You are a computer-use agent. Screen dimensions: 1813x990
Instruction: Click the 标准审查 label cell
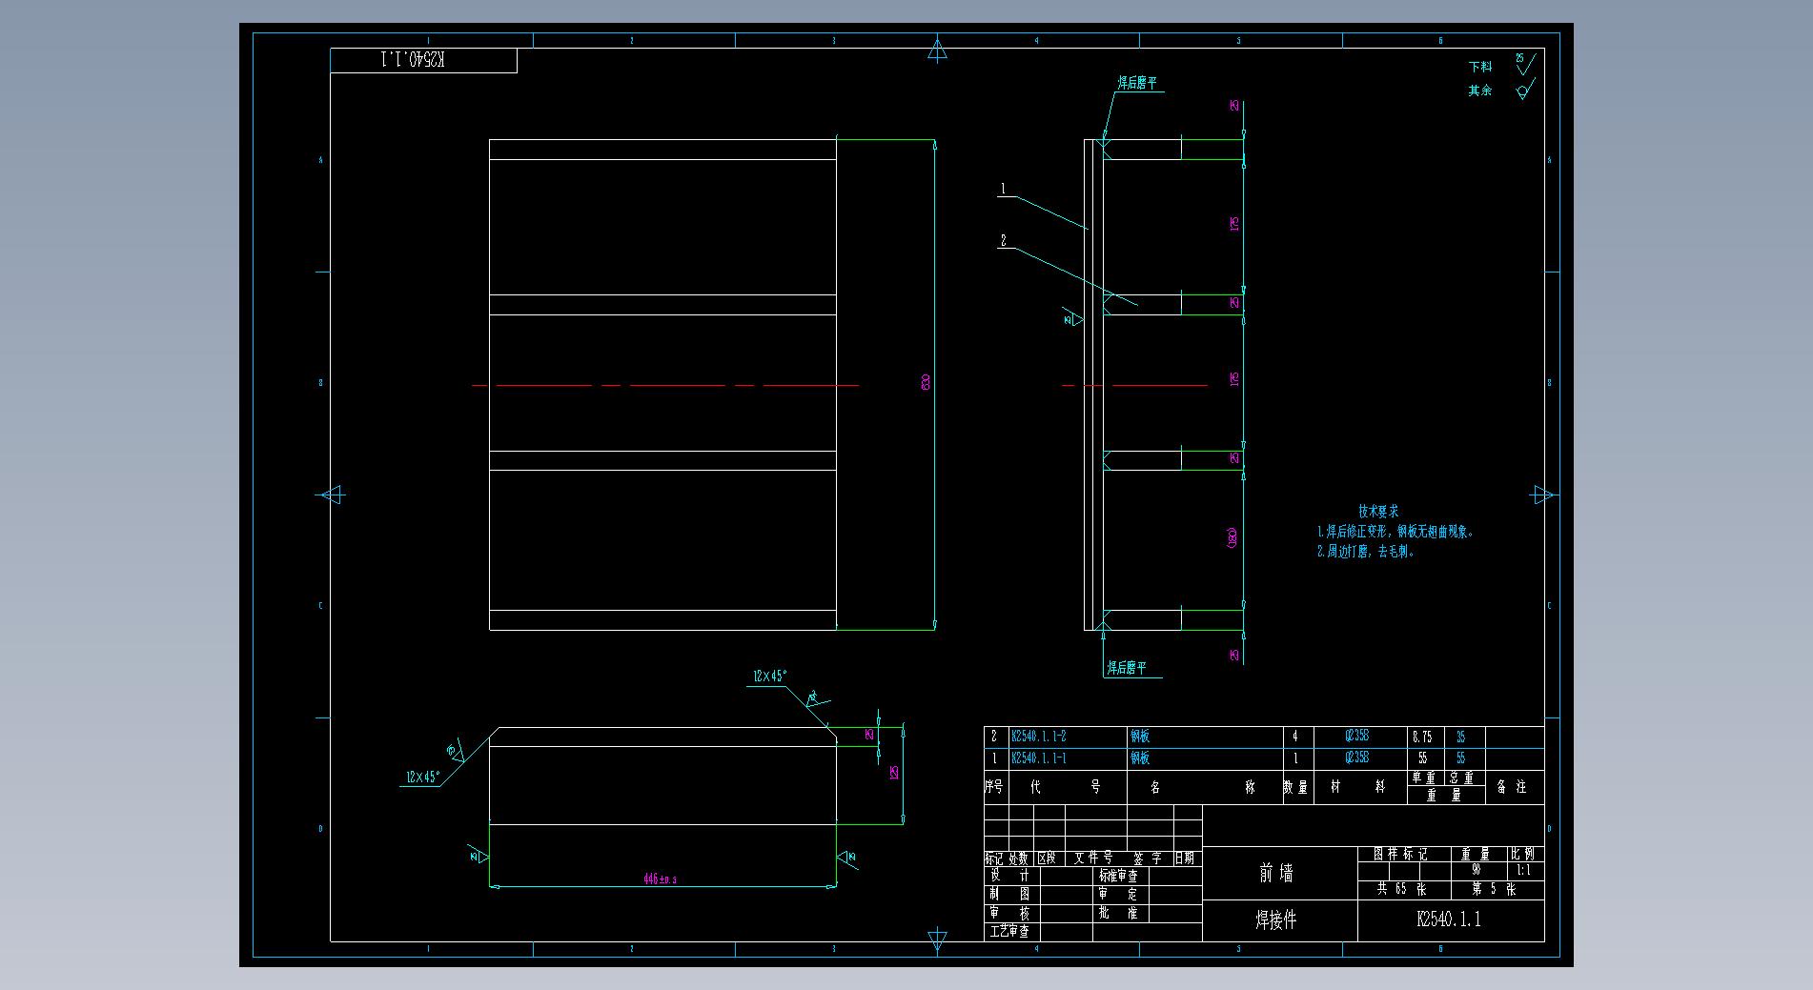(x=1118, y=875)
